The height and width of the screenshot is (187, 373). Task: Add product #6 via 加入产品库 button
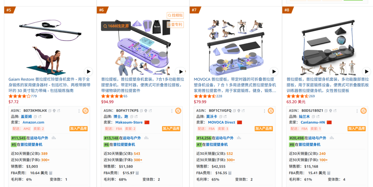click(171, 128)
